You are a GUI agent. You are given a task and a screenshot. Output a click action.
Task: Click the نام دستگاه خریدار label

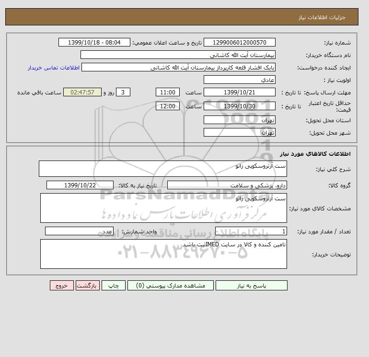click(328, 55)
